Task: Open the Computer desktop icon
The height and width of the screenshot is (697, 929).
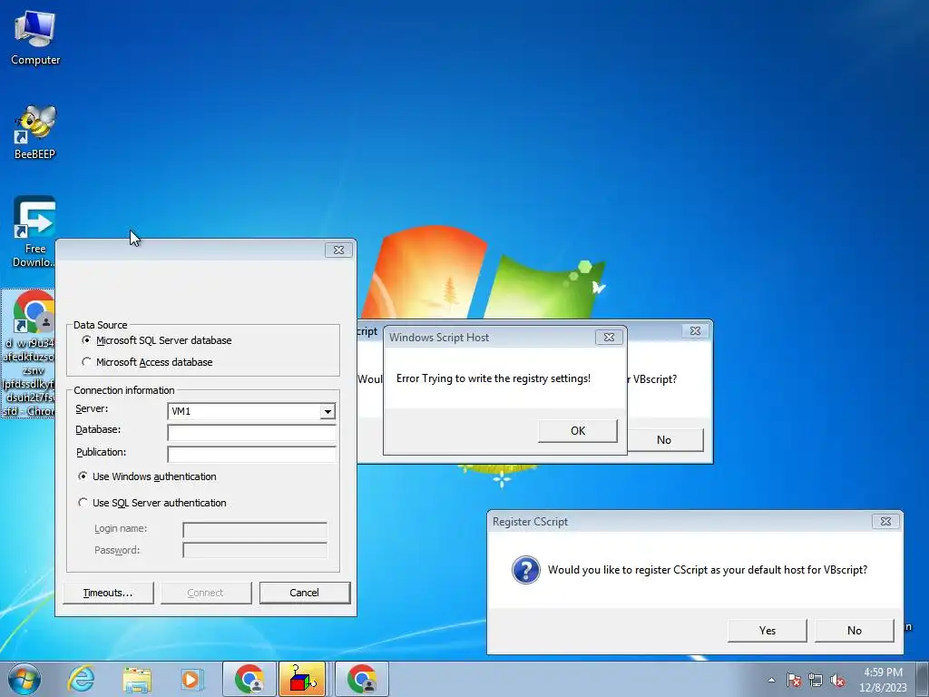Action: 35,38
